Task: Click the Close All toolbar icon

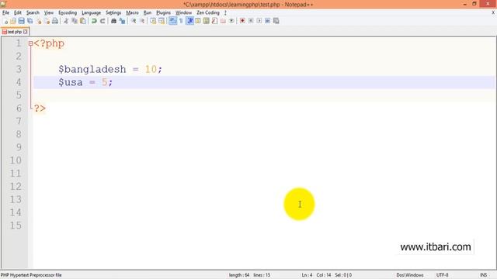Action: tap(47, 21)
